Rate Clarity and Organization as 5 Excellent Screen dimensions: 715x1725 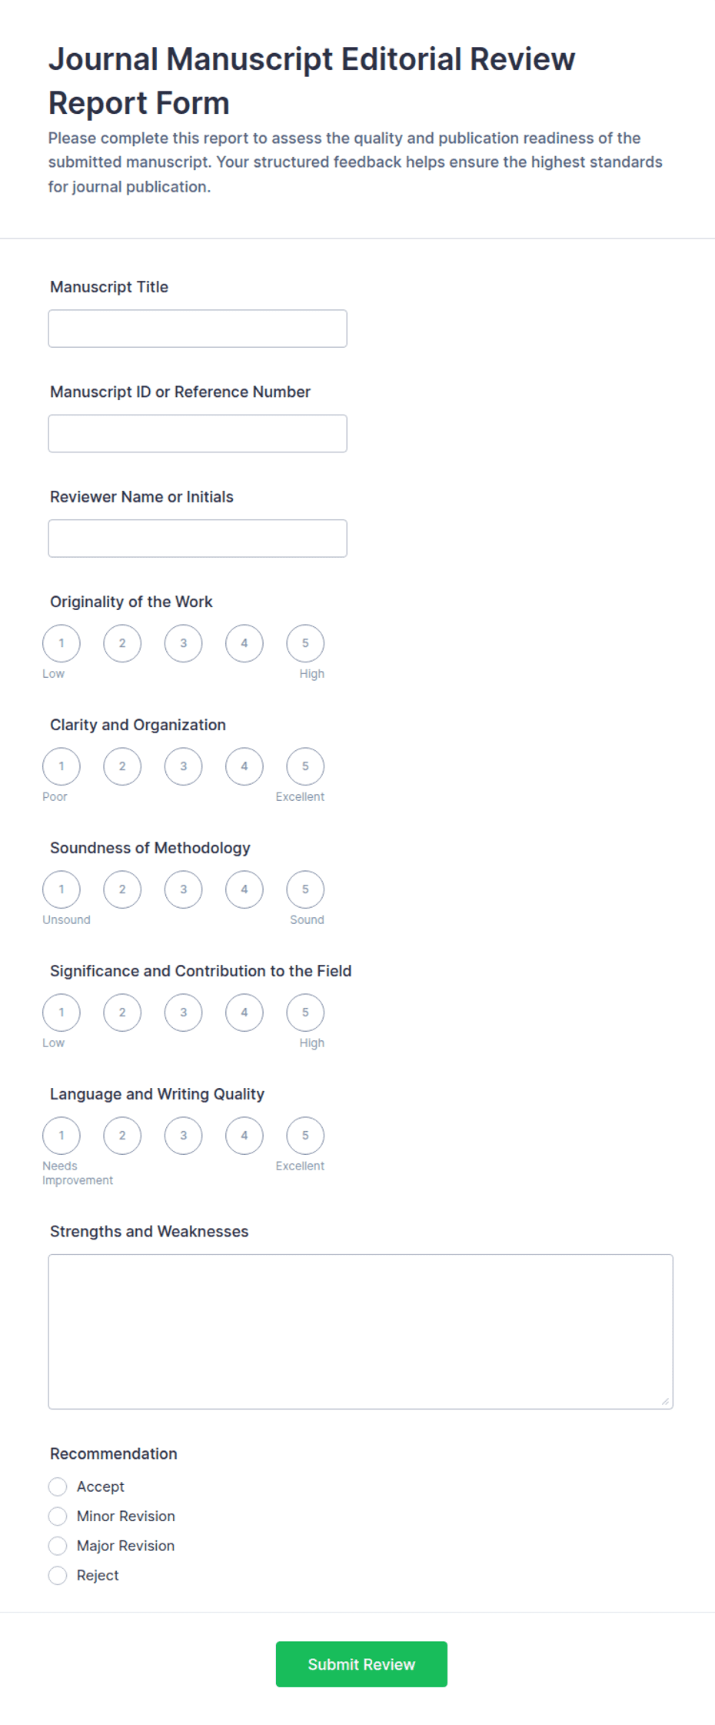click(305, 766)
